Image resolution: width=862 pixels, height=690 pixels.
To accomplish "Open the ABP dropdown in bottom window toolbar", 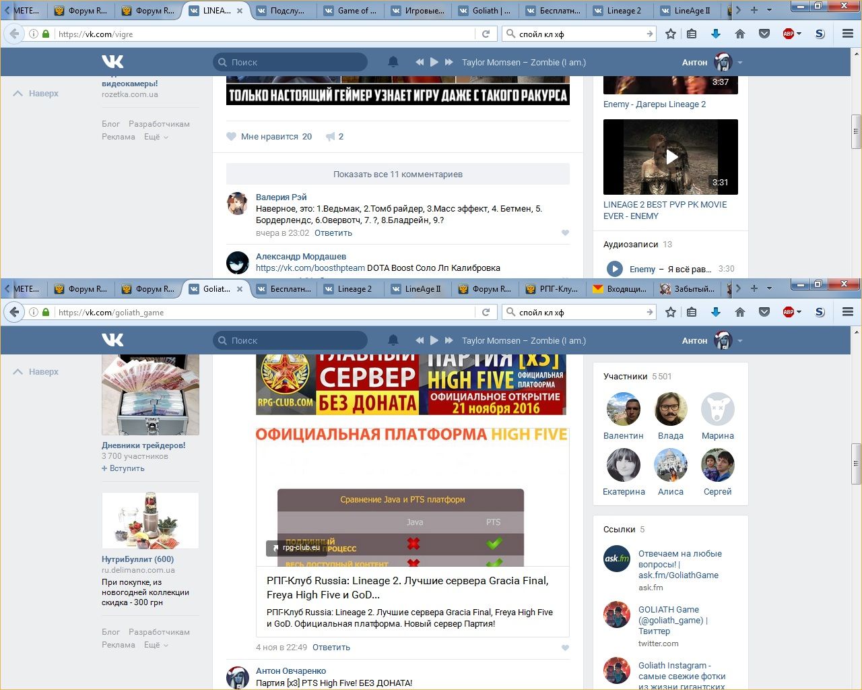I will click(x=799, y=312).
